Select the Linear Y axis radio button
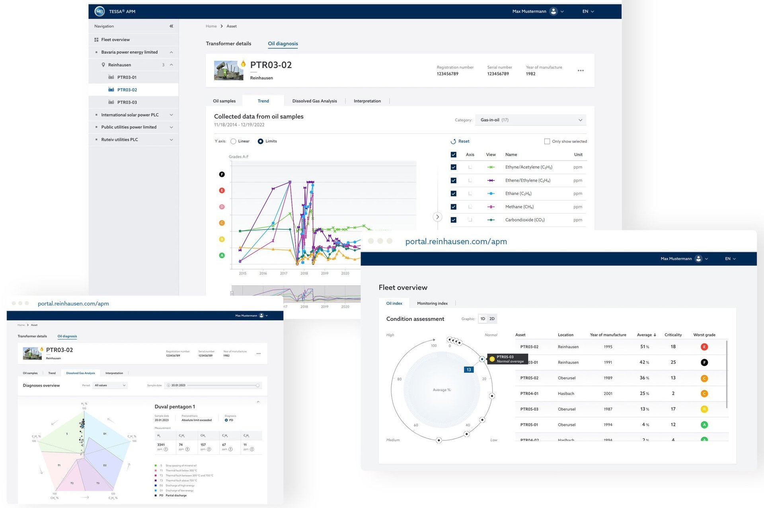Viewport: 764px width, 508px height. tap(234, 142)
